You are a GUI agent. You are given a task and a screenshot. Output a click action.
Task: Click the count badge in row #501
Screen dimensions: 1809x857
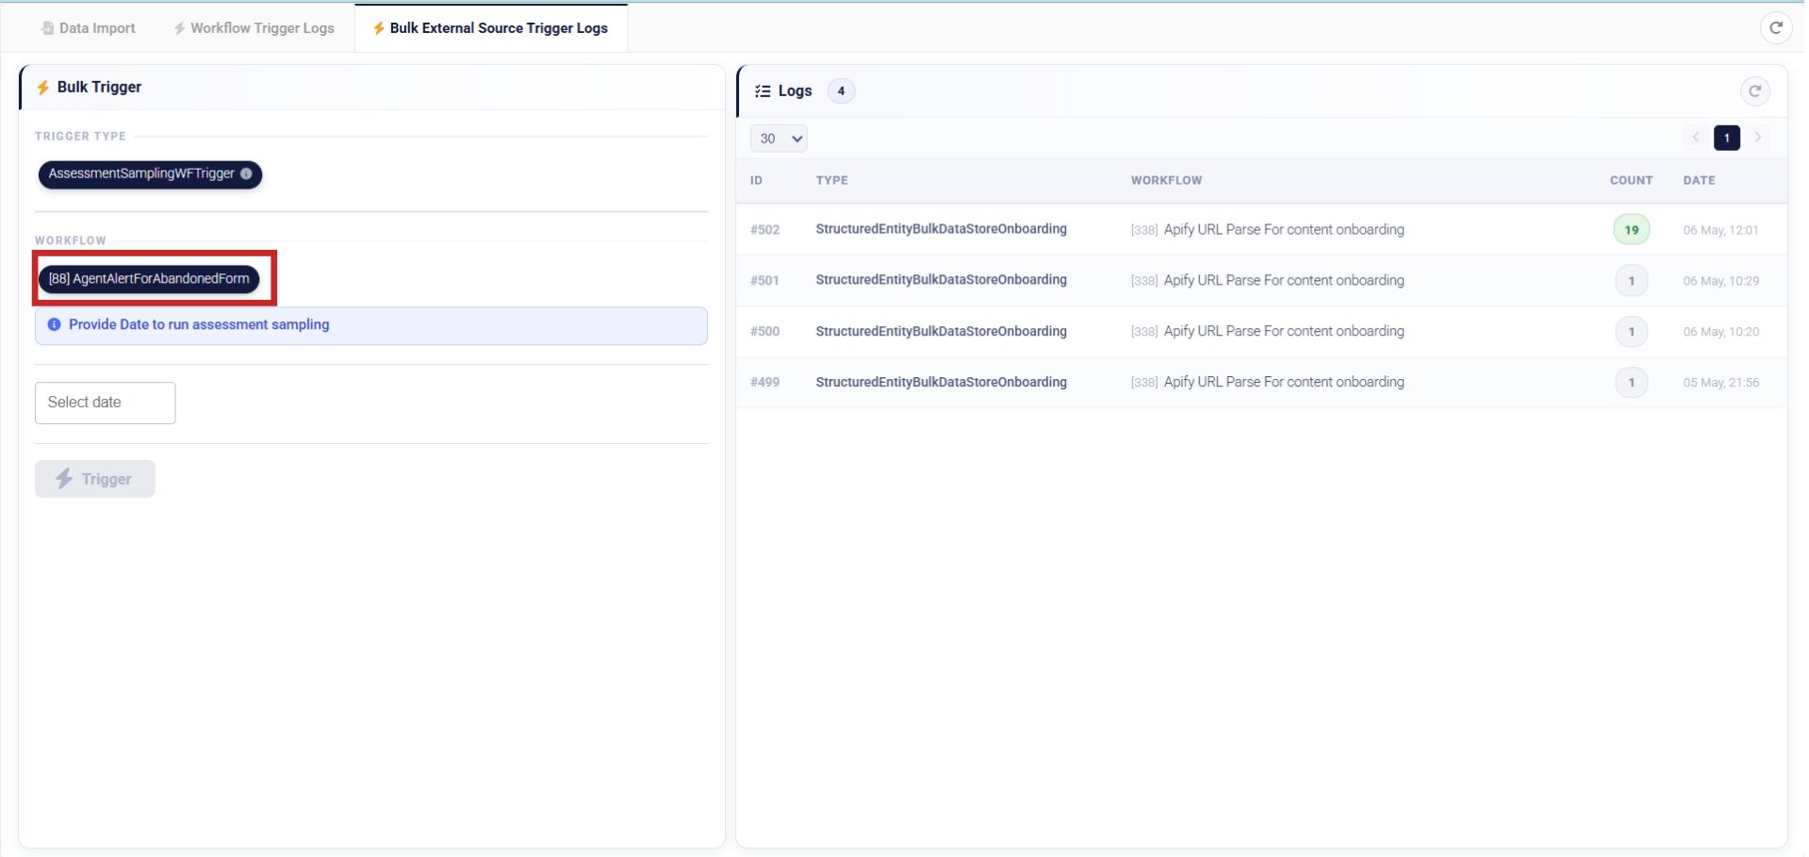[x=1631, y=281]
